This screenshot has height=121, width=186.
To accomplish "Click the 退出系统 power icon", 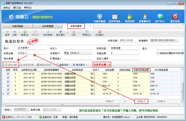I will tap(175, 16).
